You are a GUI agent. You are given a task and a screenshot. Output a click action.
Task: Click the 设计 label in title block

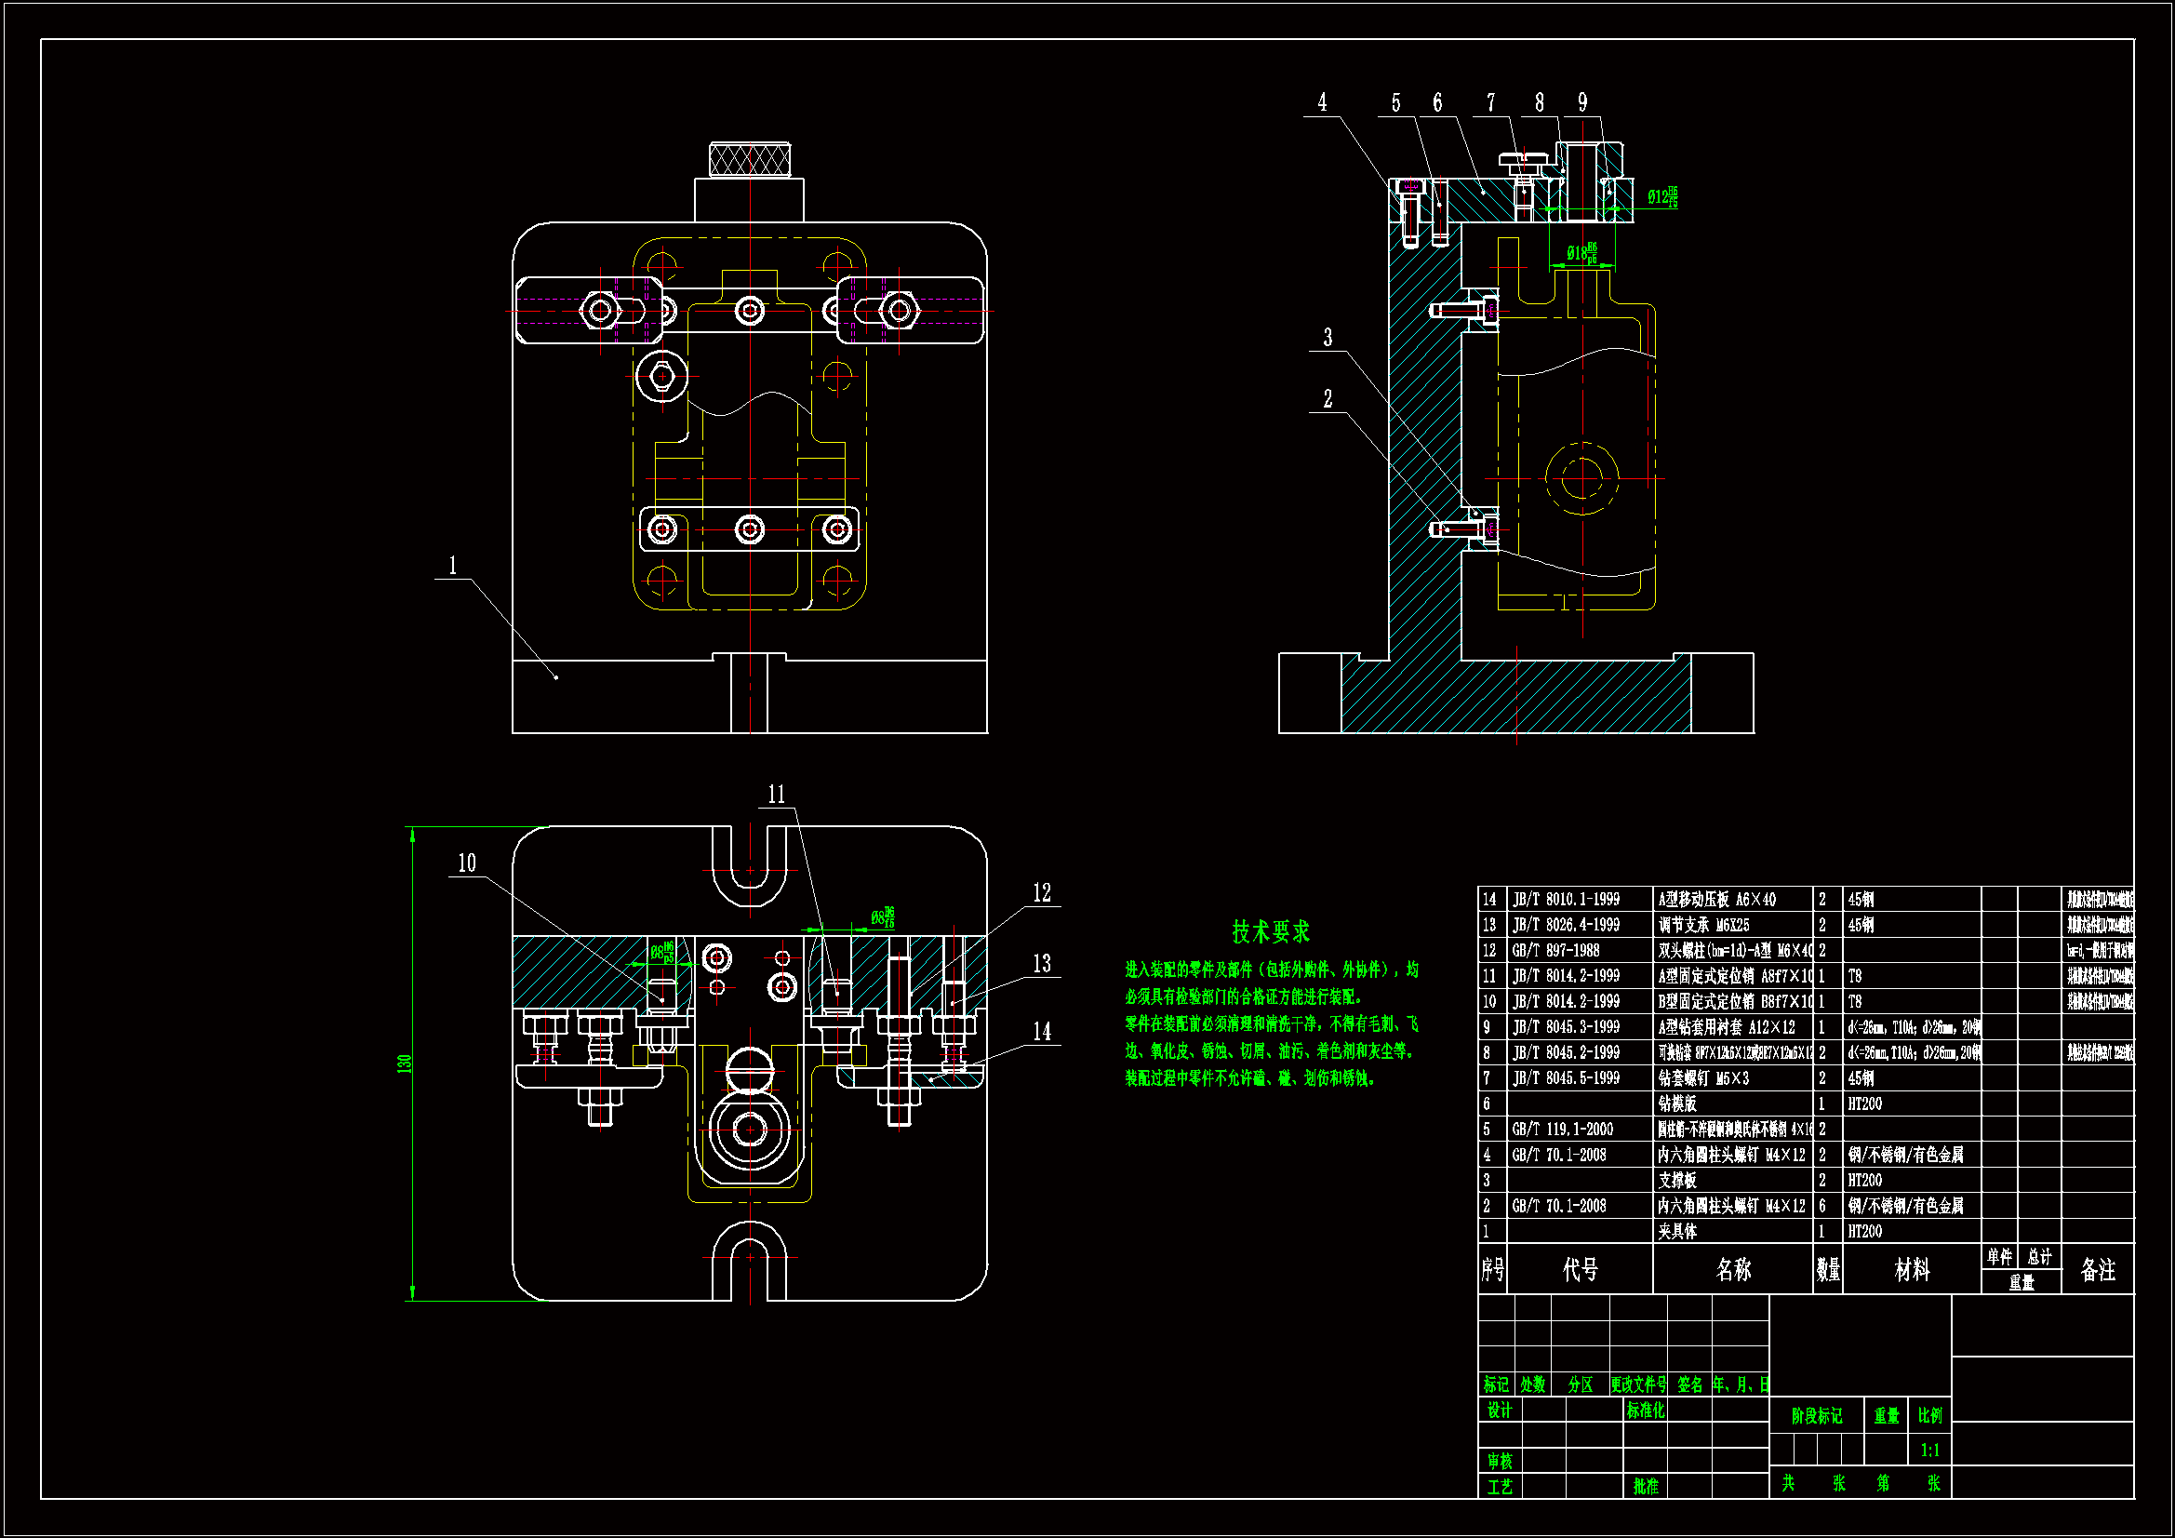pyautogui.click(x=1499, y=1411)
